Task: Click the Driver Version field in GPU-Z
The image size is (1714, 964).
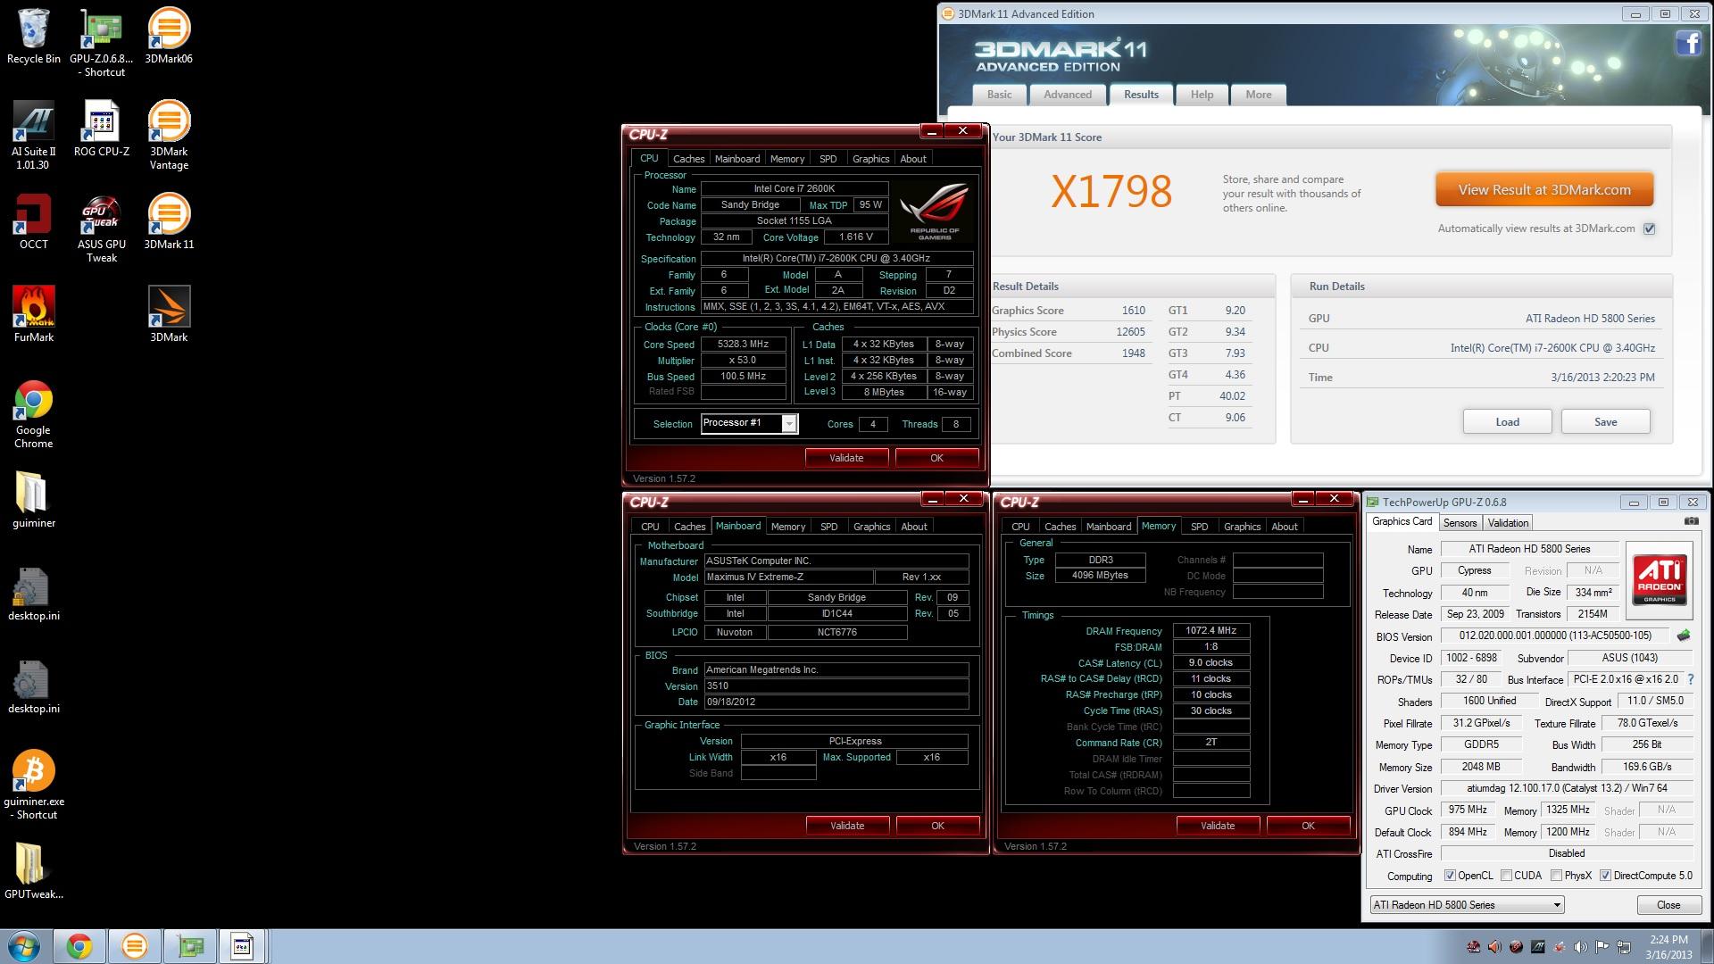Action: pyautogui.click(x=1567, y=788)
